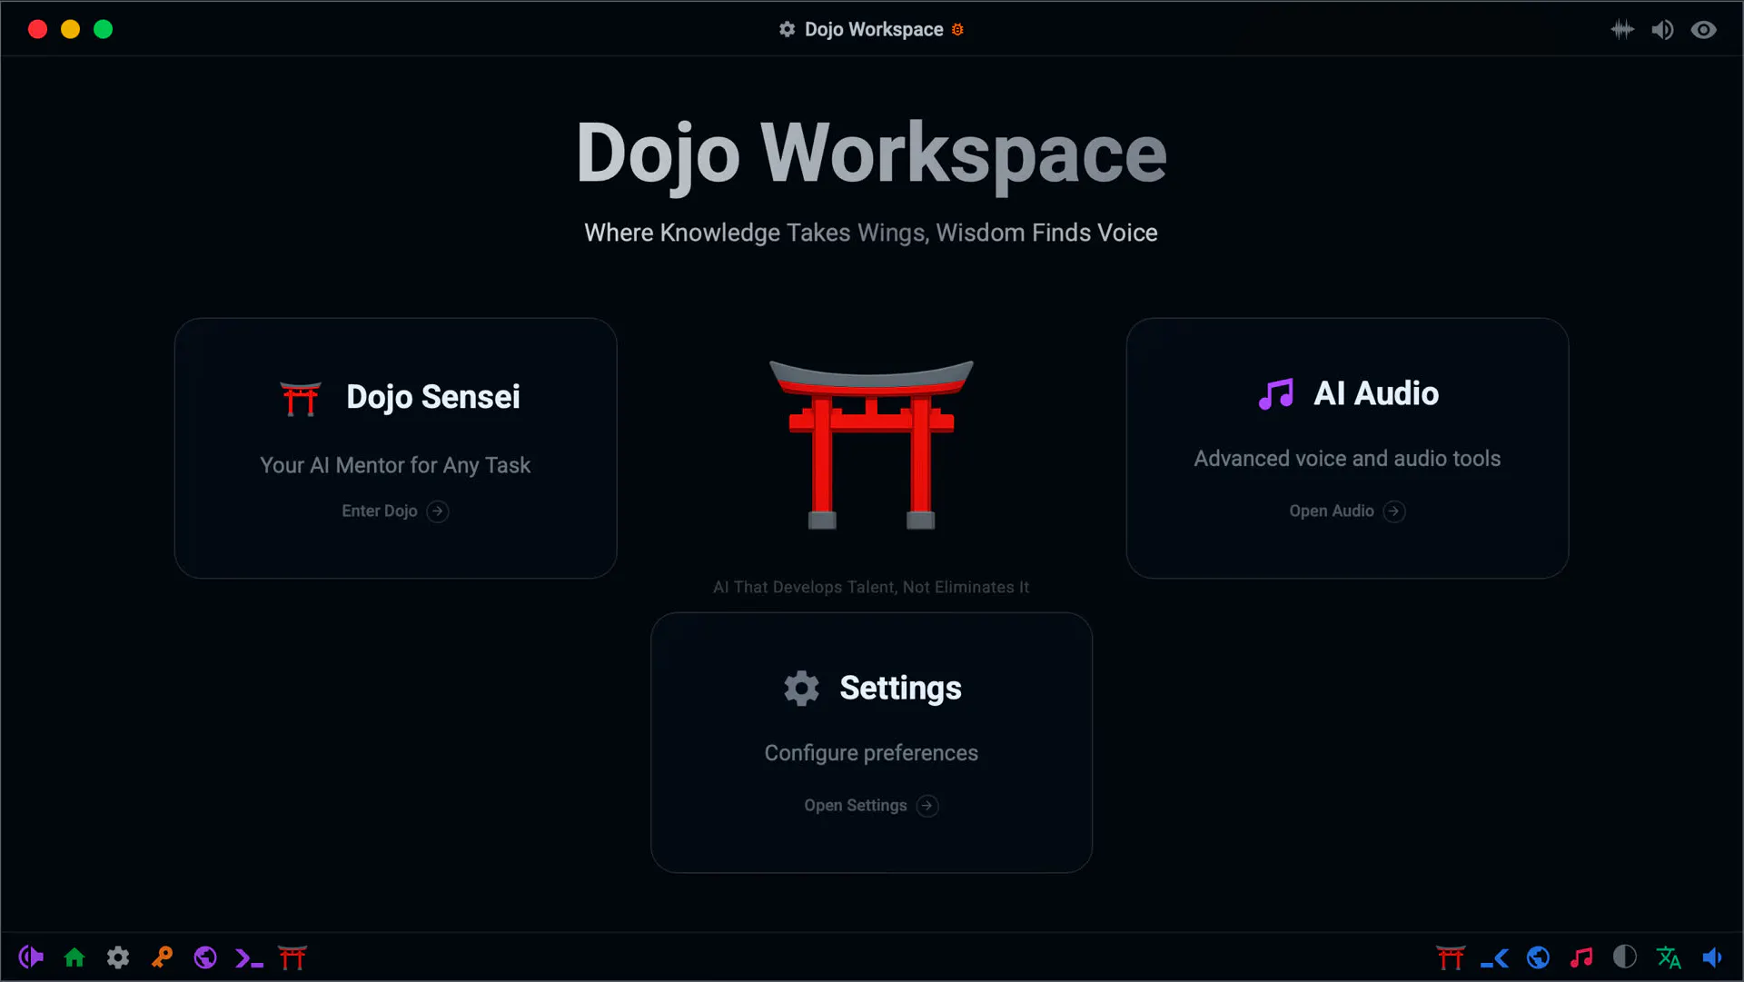Click the orange bug icon in title bar
This screenshot has height=982, width=1744.
coord(957,30)
